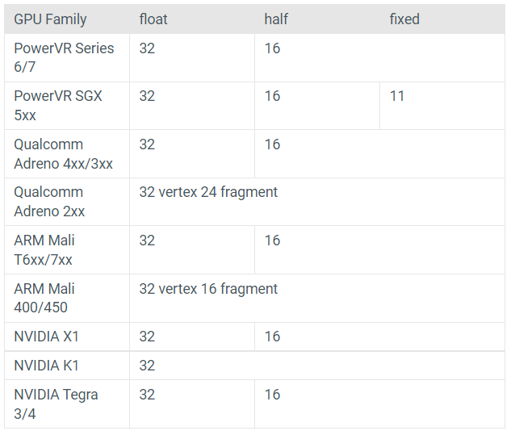Click the Qualcomm Adreno 2xx row label
Screen dimensions: 511x435
click(49, 201)
